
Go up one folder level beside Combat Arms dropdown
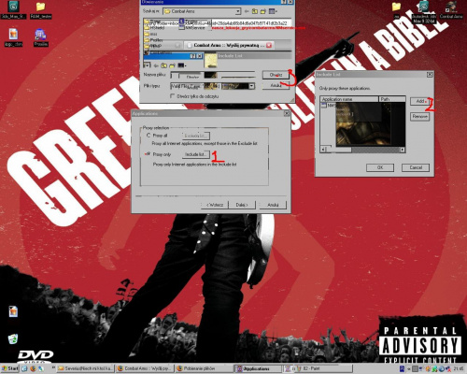click(x=255, y=11)
